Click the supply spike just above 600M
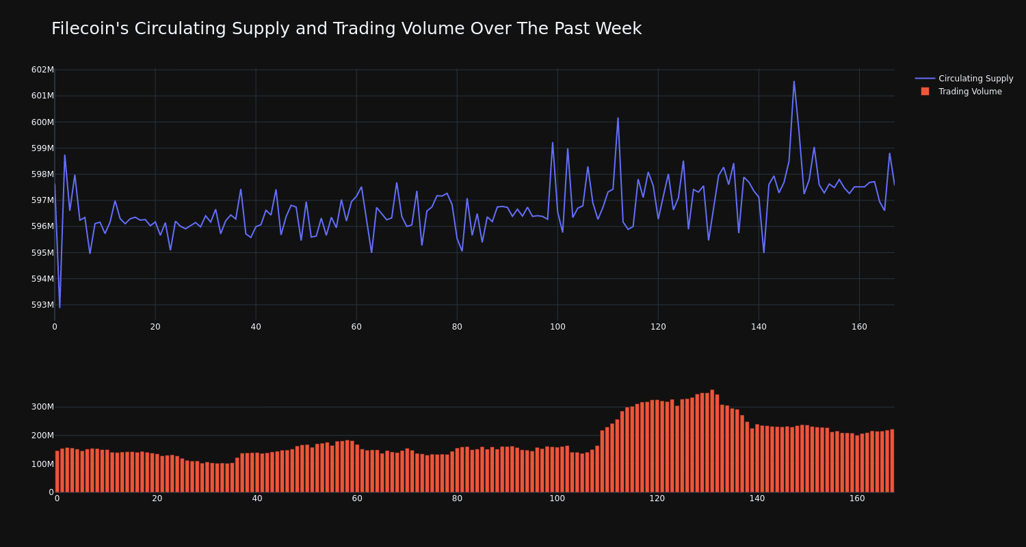Image resolution: width=1026 pixels, height=547 pixels. [618, 118]
